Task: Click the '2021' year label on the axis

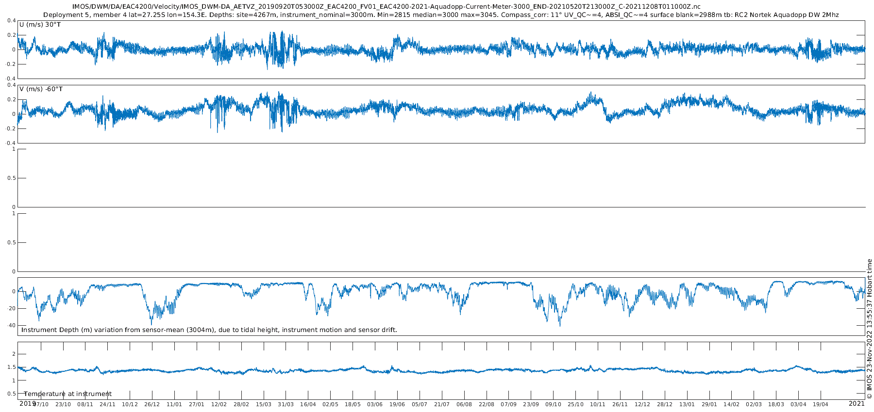Action: pos(857,403)
